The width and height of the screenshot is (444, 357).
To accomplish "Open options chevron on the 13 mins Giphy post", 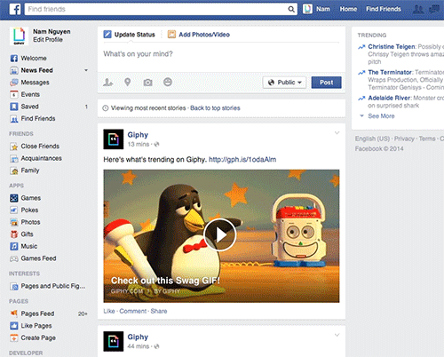I will (337, 133).
